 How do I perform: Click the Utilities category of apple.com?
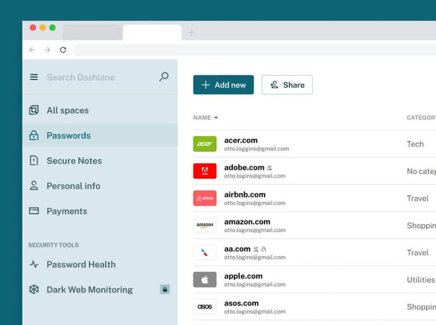[421, 280]
